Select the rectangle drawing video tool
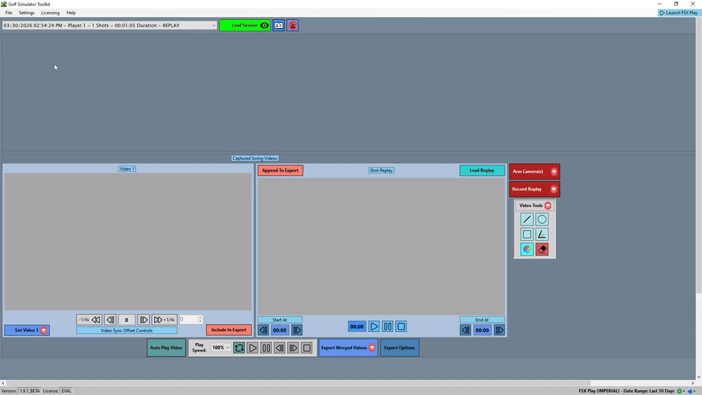 (x=526, y=234)
